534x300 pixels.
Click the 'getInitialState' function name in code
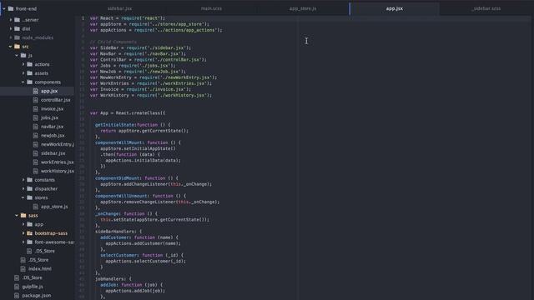[x=115, y=125]
